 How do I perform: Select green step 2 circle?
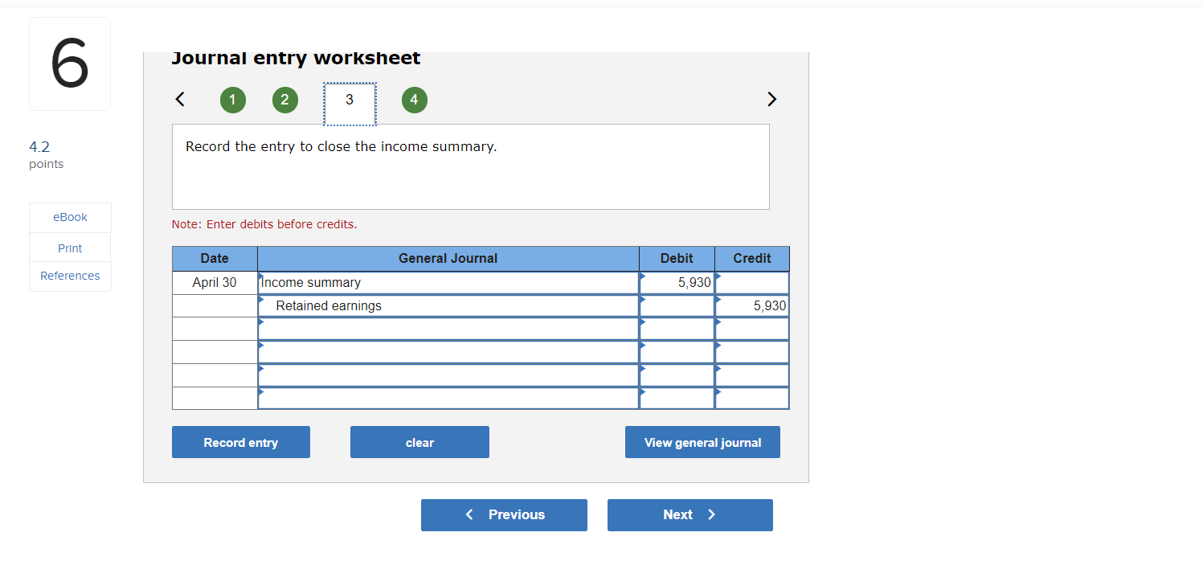[x=285, y=100]
